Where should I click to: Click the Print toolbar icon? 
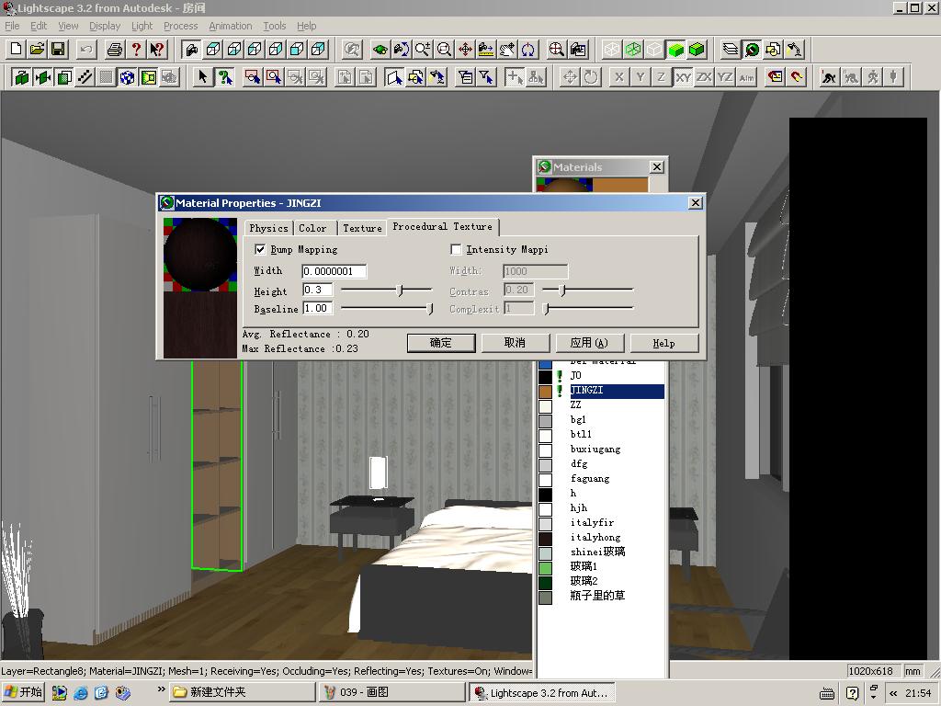click(115, 50)
